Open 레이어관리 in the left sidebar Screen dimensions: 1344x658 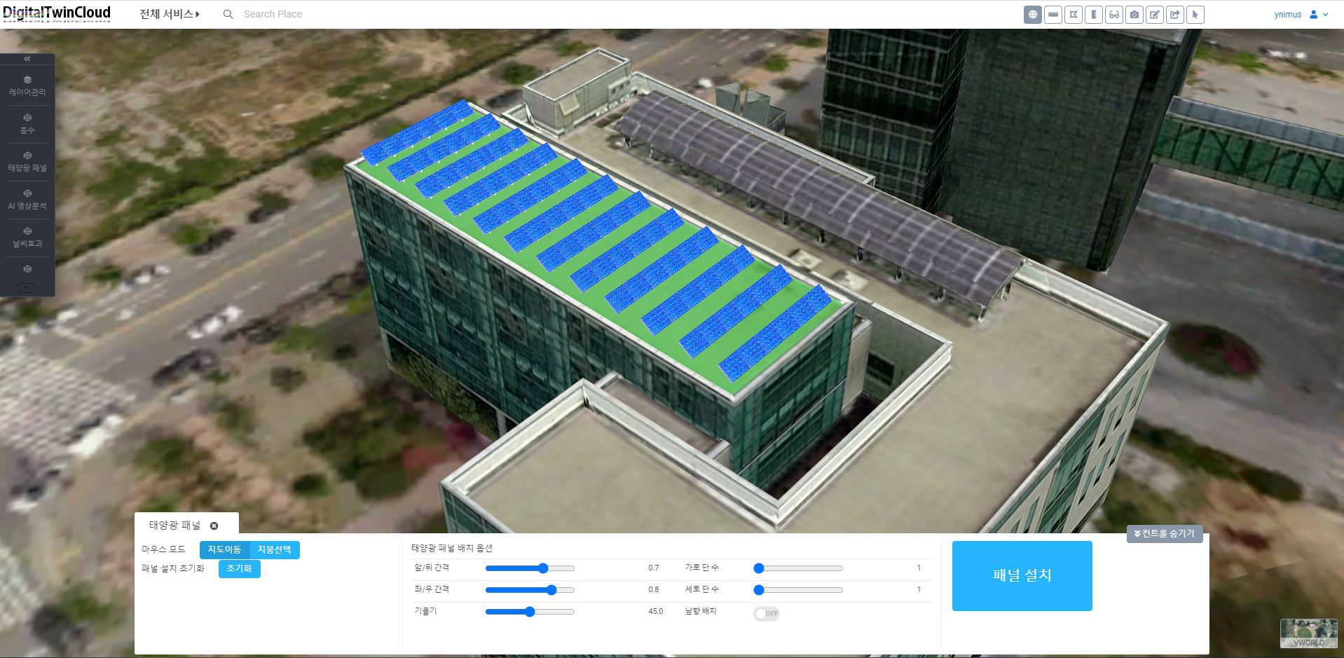27,85
